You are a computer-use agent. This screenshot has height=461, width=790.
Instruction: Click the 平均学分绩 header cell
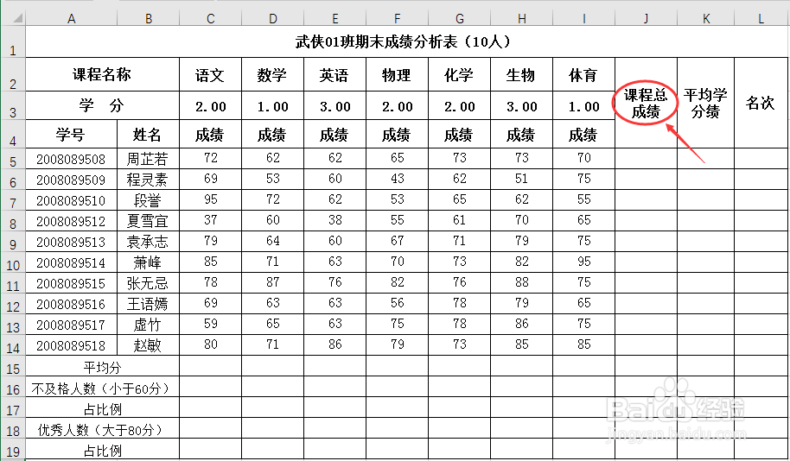click(706, 104)
